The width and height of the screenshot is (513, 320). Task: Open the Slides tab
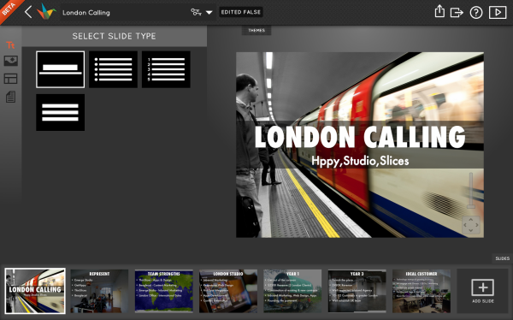(502, 258)
